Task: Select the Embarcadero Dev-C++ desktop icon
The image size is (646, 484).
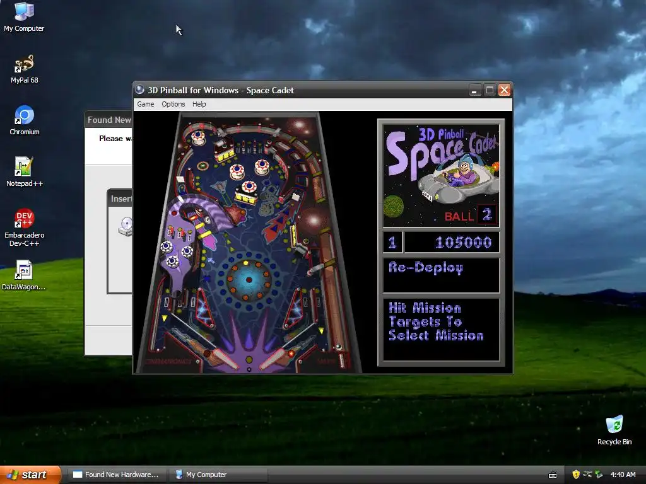Action: [x=25, y=228]
